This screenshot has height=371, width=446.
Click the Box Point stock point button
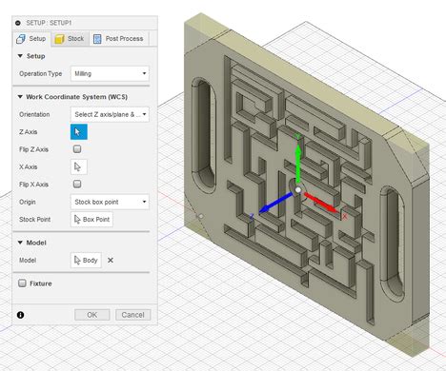(91, 220)
